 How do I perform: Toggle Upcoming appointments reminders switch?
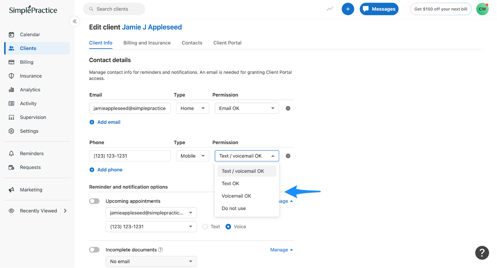coord(94,201)
